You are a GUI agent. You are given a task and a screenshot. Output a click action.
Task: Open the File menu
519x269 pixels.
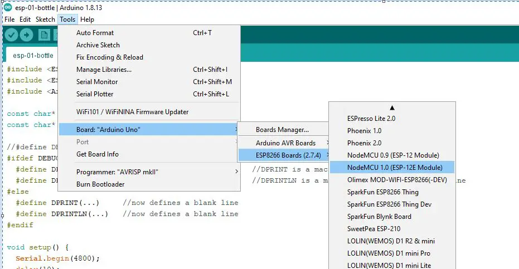(9, 19)
